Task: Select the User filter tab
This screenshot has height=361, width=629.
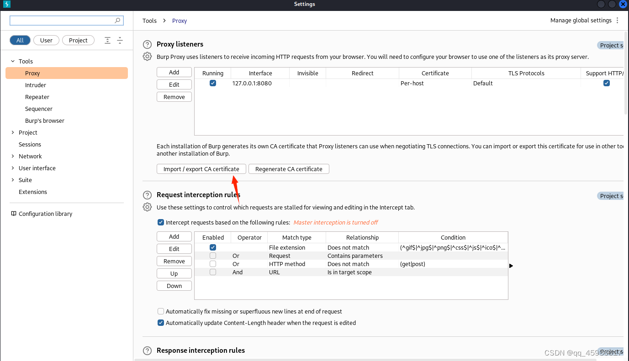Action: coord(46,40)
